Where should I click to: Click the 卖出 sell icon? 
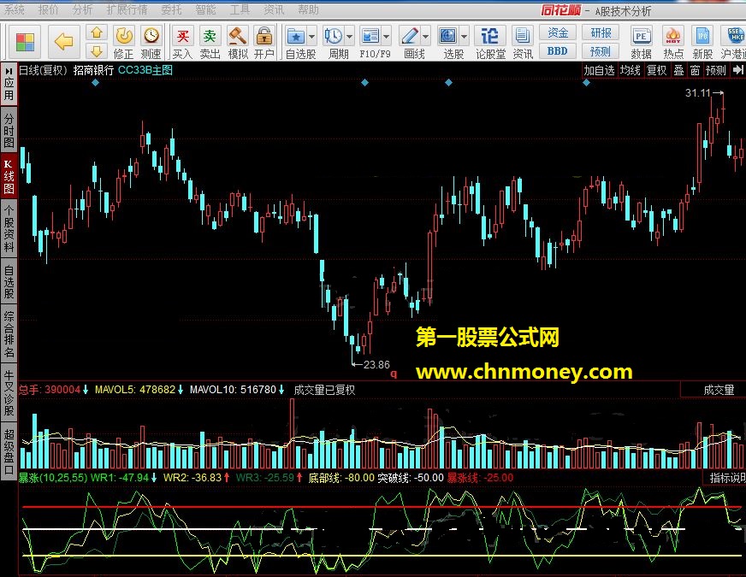click(x=210, y=36)
